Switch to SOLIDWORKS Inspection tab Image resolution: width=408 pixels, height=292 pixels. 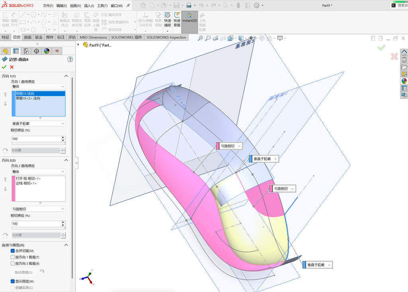(166, 37)
